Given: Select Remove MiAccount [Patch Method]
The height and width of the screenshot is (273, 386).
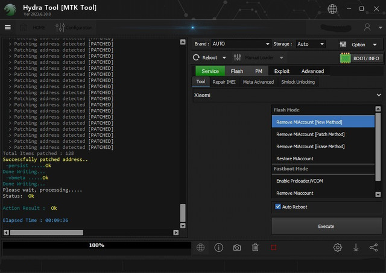Looking at the screenshot, I should click(x=323, y=134).
